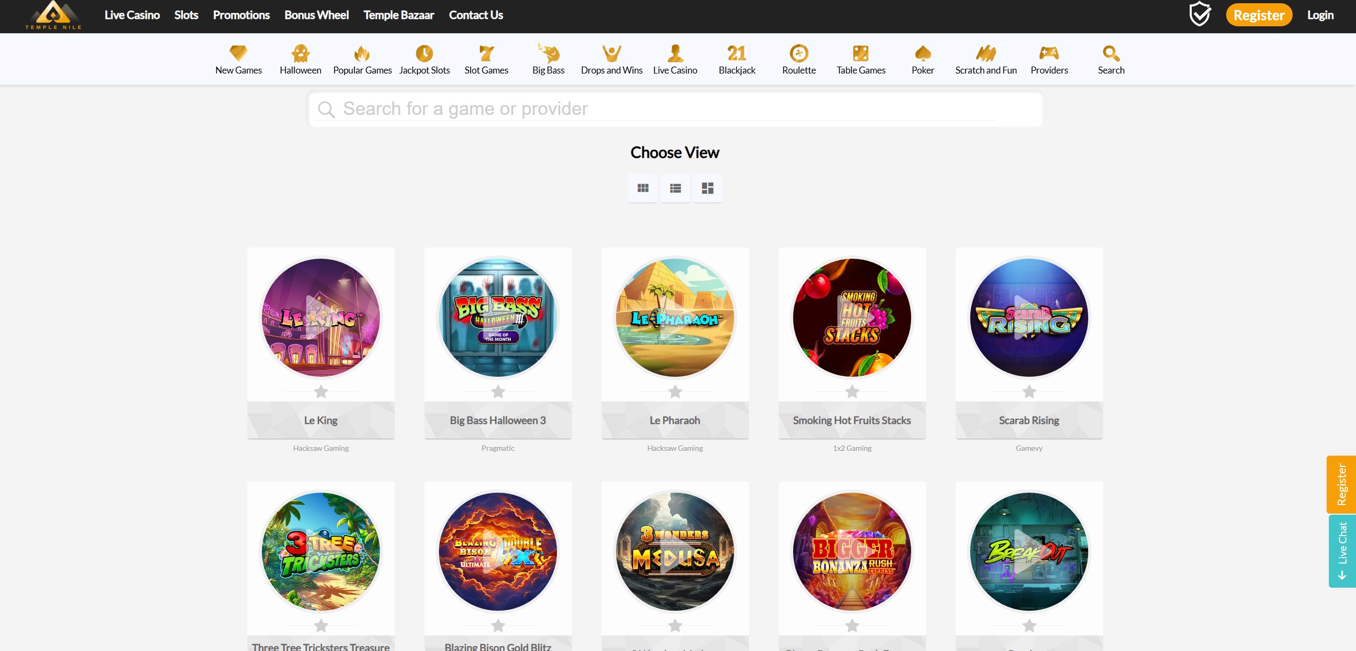The height and width of the screenshot is (651, 1356).
Task: Click the Login link
Action: pos(1320,15)
